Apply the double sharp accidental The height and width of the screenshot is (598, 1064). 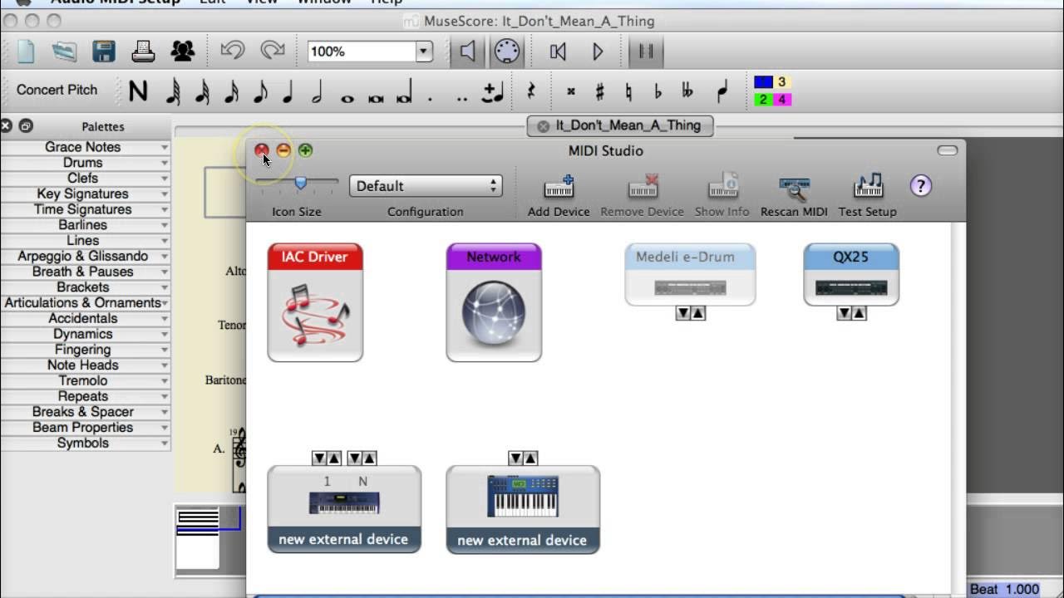tap(571, 91)
